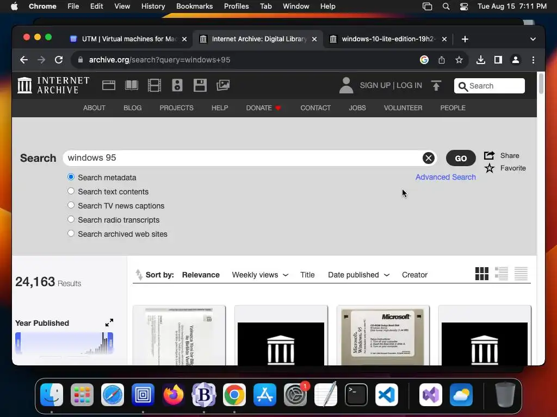Switch to tile grid view
557x417 pixels.
482,274
